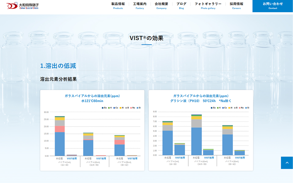Click the VIST®の効果 page title

[x=146, y=38]
